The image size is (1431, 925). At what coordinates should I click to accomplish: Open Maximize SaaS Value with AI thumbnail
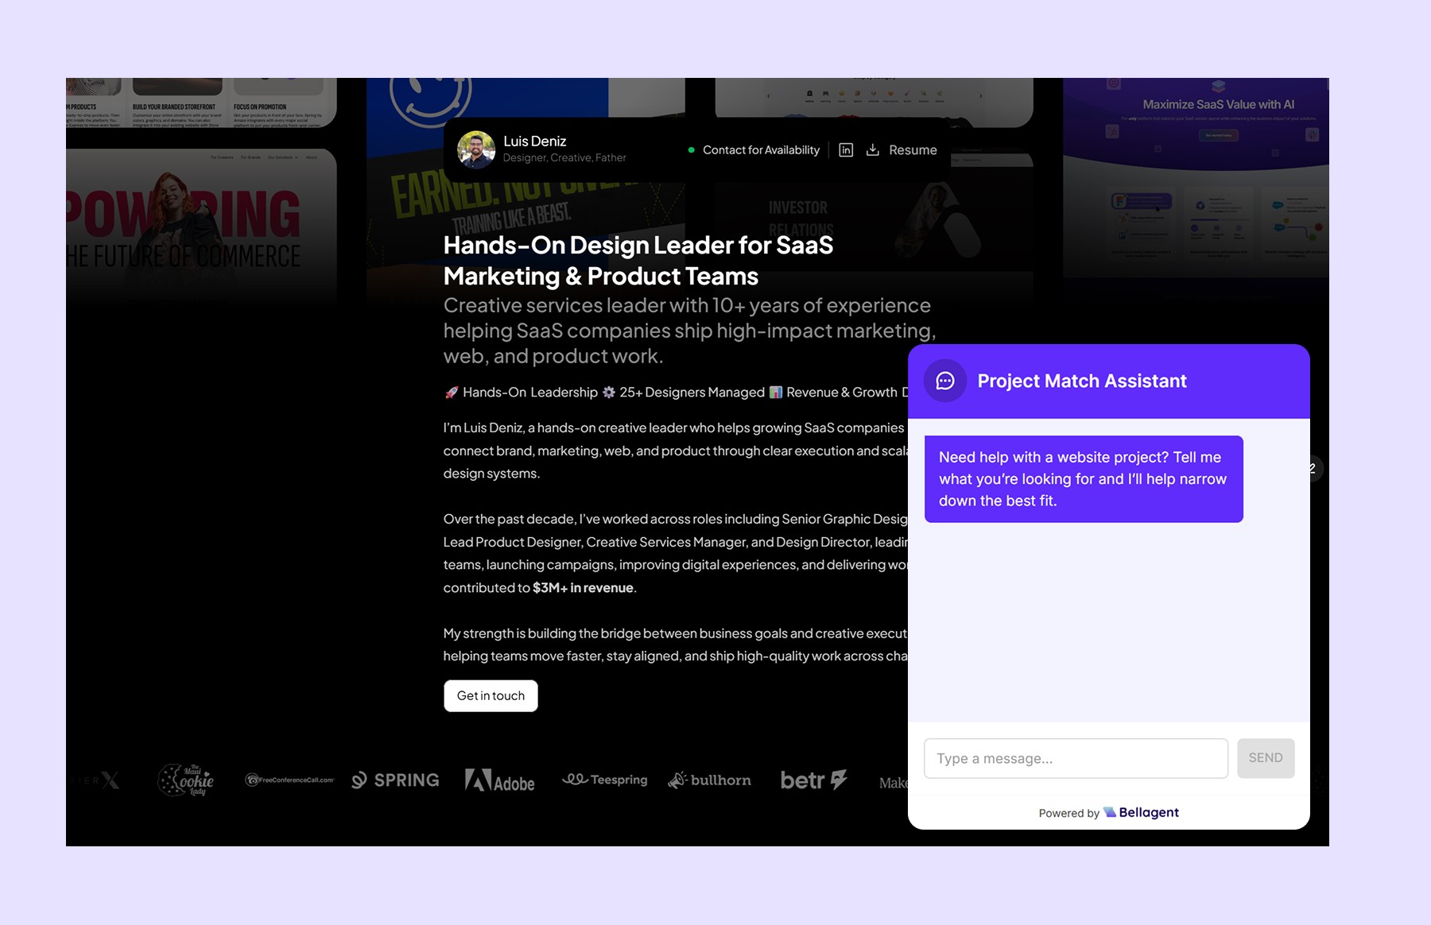tap(1196, 178)
